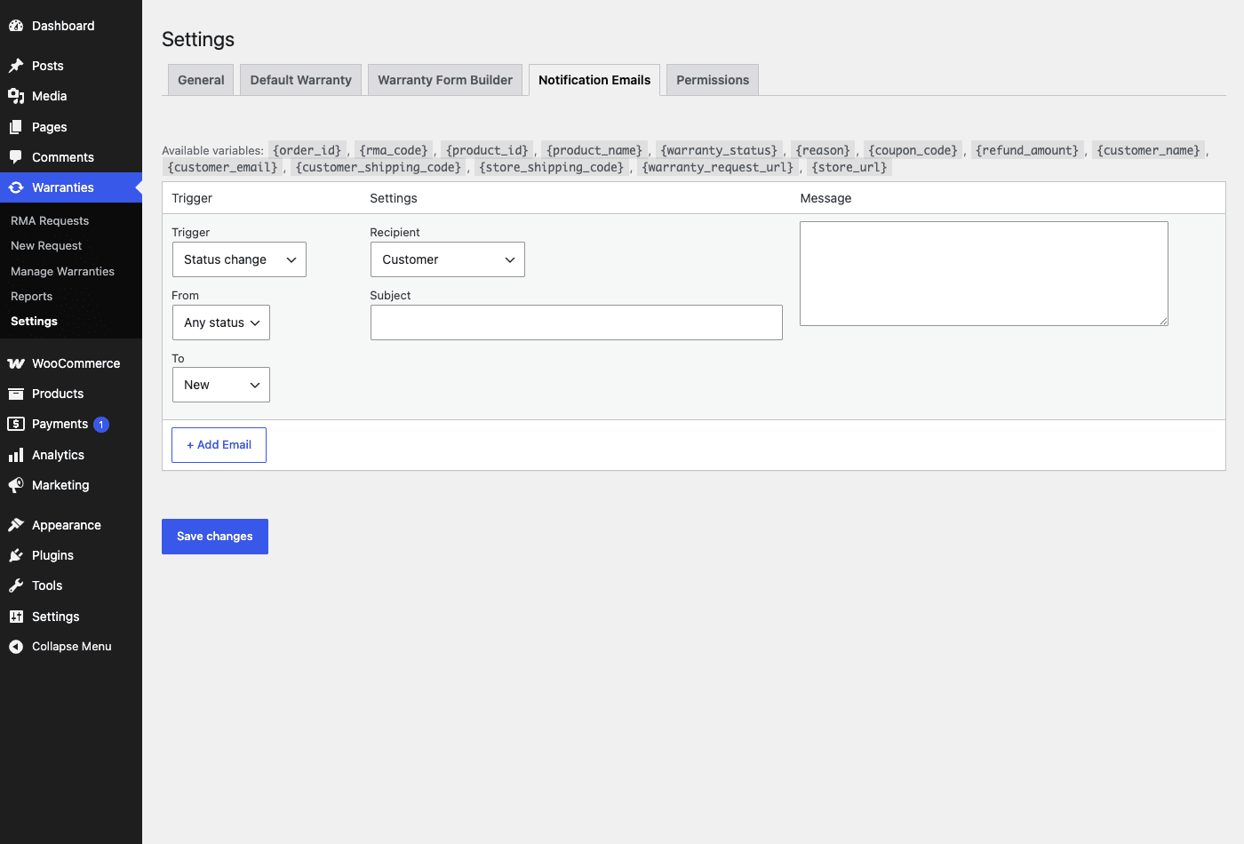Open the Trigger dropdown showing Status change
The height and width of the screenshot is (844, 1244).
pos(239,259)
